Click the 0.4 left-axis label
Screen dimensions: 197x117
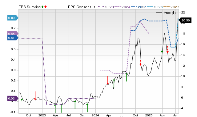(13, 60)
